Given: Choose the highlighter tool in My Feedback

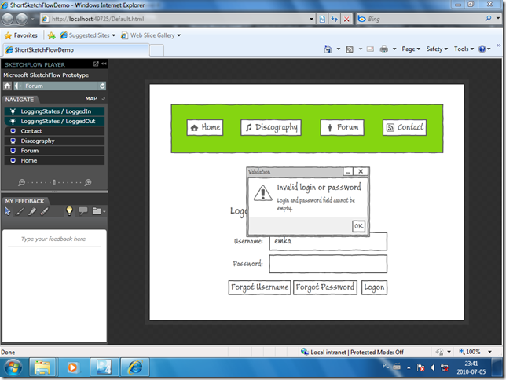Looking at the screenshot, I should tap(32, 211).
